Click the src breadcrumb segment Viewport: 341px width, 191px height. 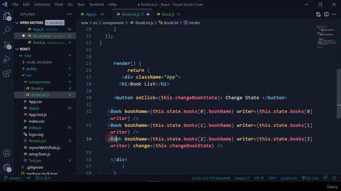point(95,23)
